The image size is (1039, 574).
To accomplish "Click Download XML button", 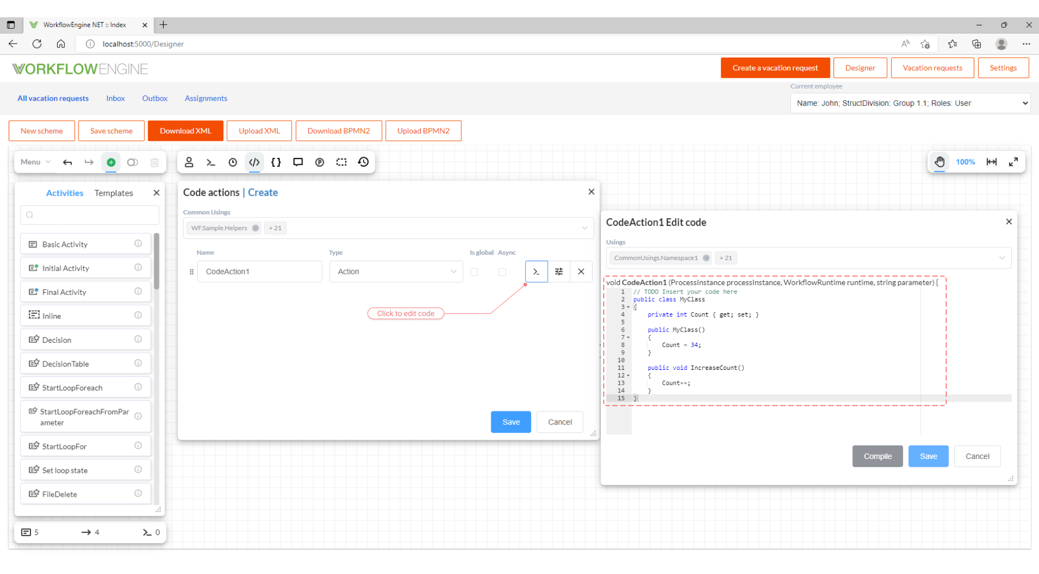I will tap(186, 131).
